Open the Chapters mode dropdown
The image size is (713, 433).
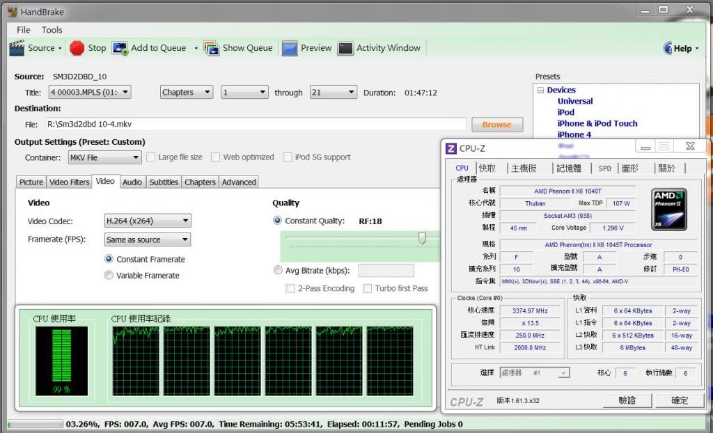pyautogui.click(x=187, y=93)
